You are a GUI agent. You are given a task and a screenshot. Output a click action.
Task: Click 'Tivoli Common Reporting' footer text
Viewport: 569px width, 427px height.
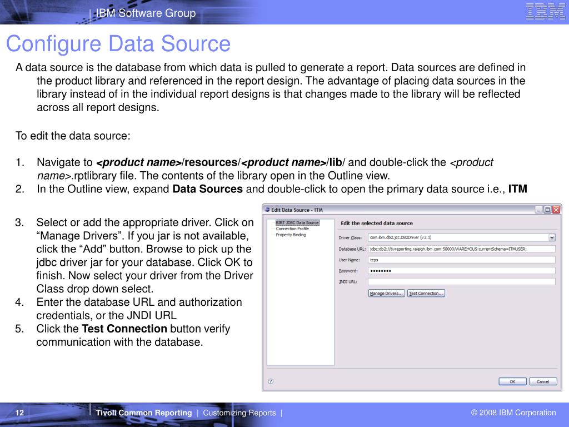click(144, 413)
